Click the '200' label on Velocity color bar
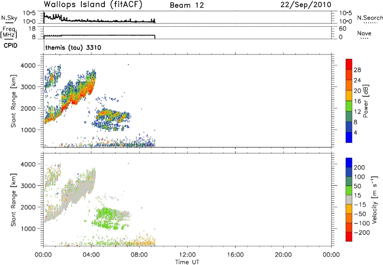 click(x=360, y=167)
